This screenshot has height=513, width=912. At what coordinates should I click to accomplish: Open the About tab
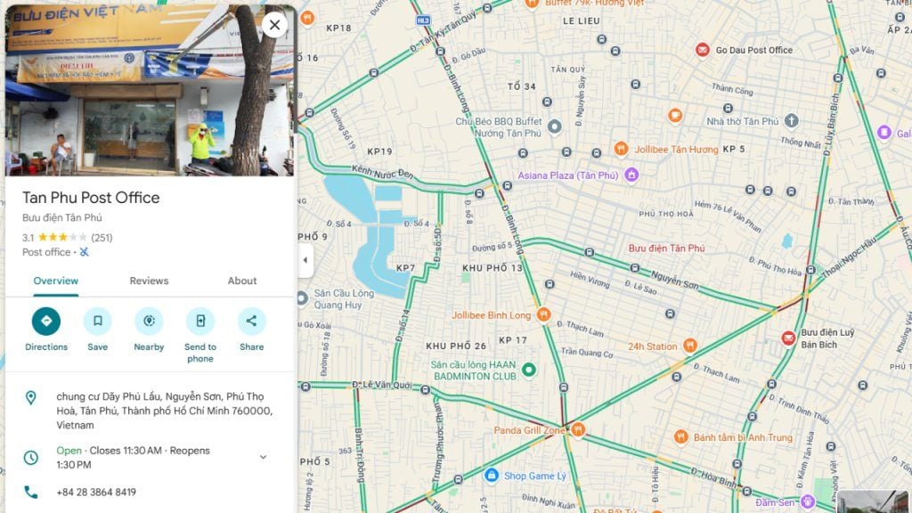pos(242,281)
